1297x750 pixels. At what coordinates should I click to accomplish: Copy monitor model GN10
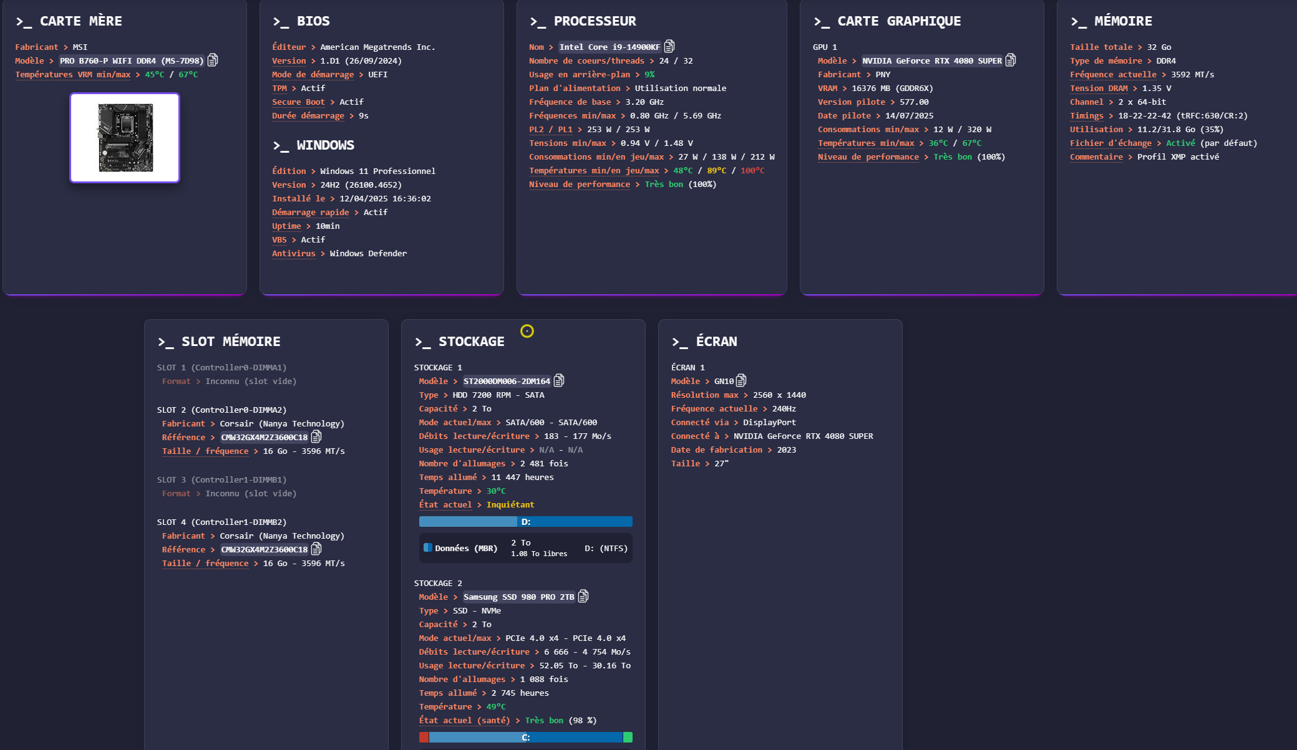pos(741,380)
